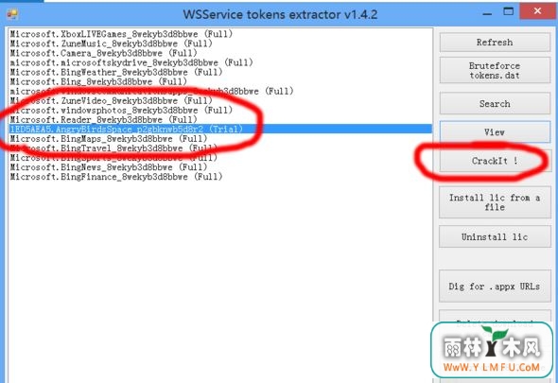Refresh the token list
The image size is (558, 383).
[495, 43]
